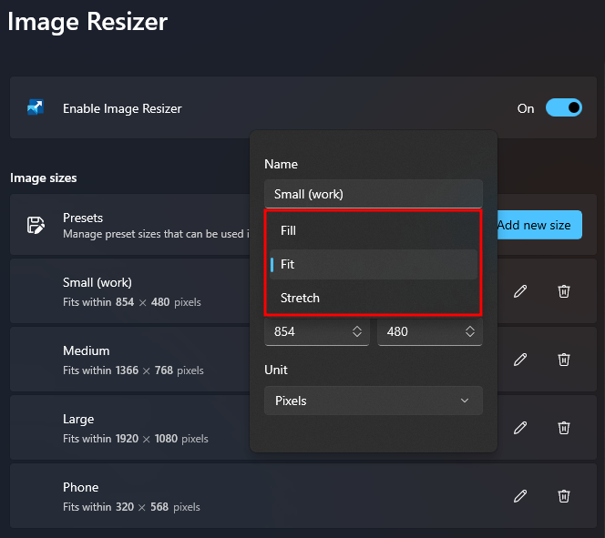
Task: Edit the Large size preset
Action: 520,428
